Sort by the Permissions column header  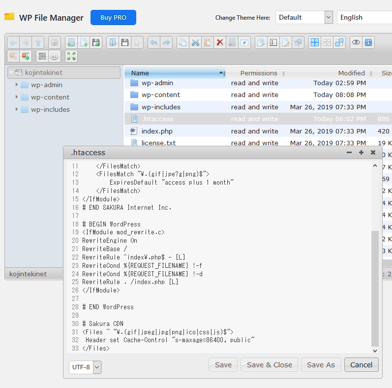point(259,73)
